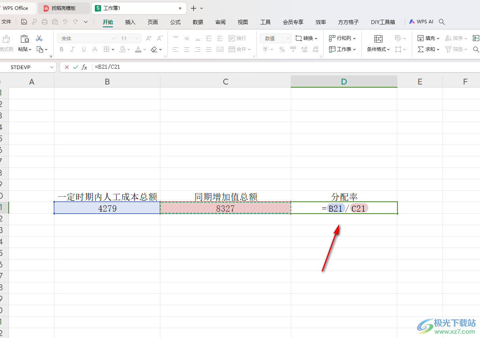Open the number format 数值 dropdown
This screenshot has height=338, width=480.
tap(287, 38)
